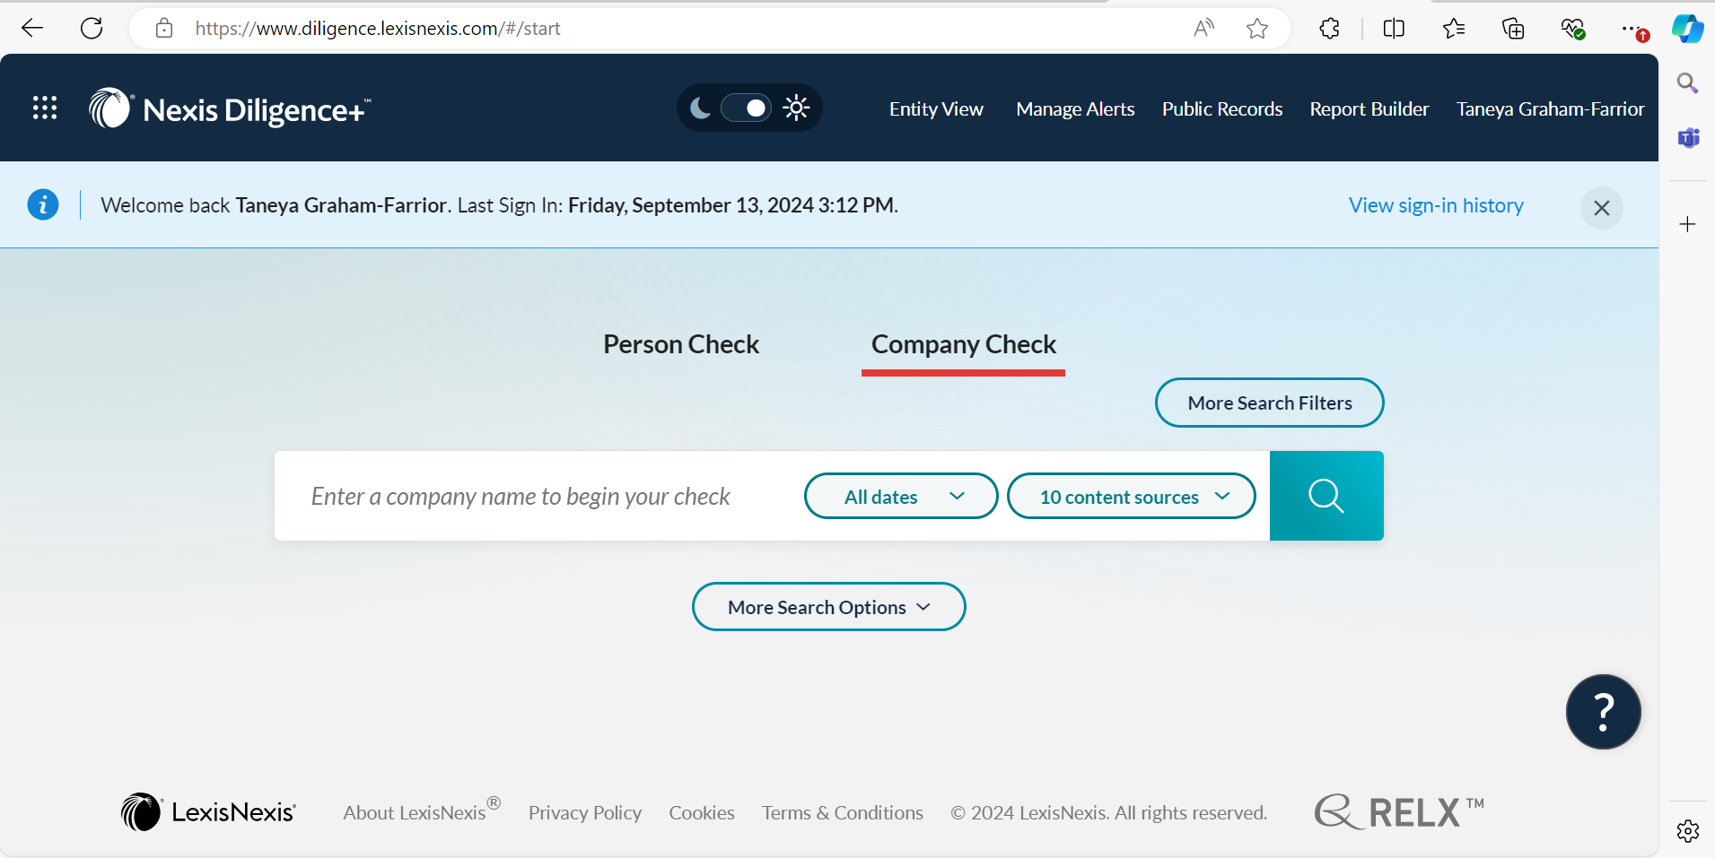Open Browser essentials heart icon

tap(1572, 29)
